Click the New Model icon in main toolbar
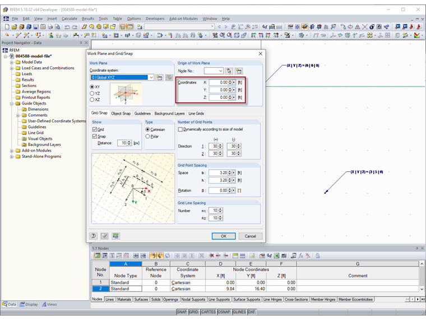This screenshot has height=320, width=426. pos(7,27)
